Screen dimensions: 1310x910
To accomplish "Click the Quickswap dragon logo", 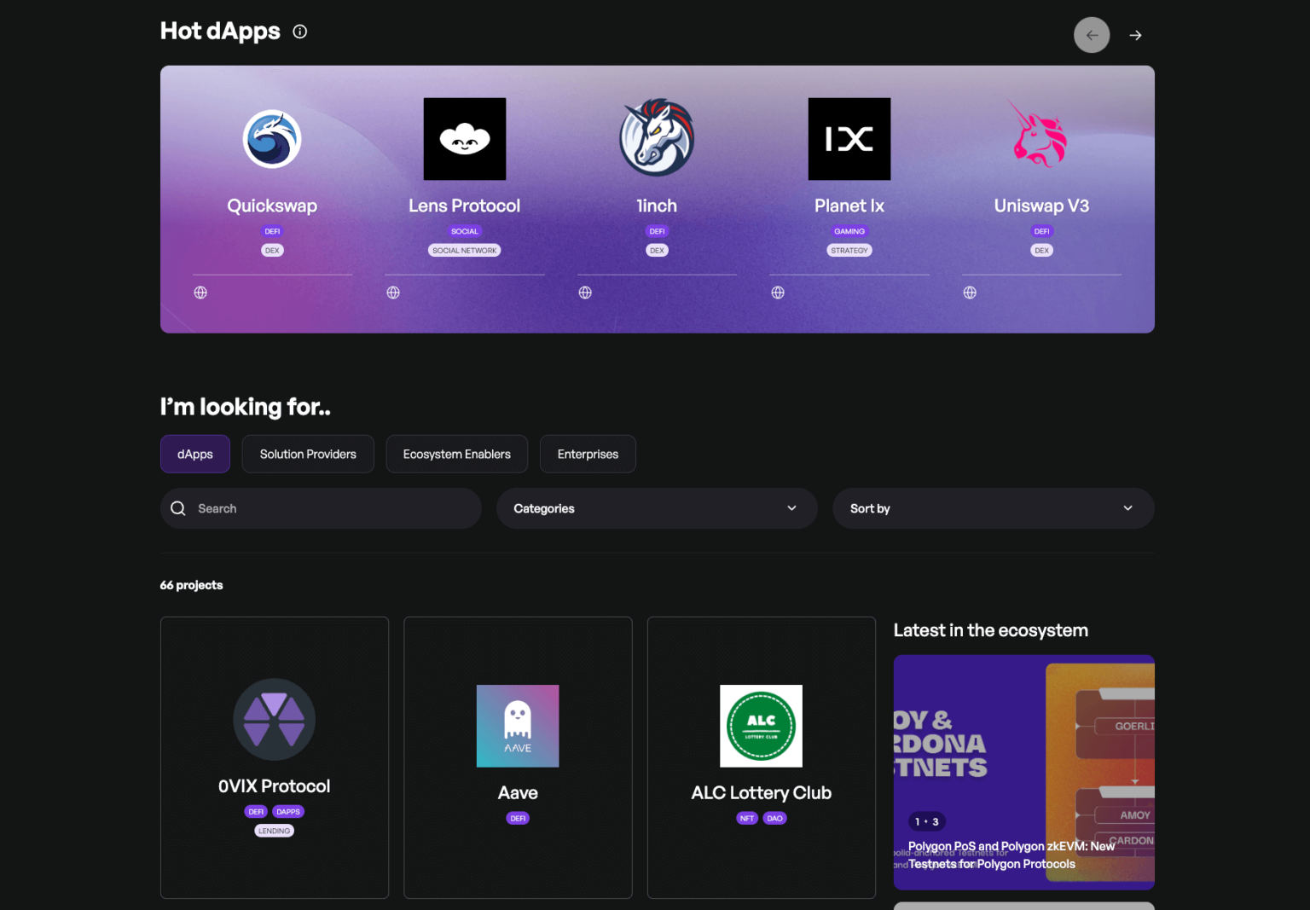I will (x=272, y=138).
